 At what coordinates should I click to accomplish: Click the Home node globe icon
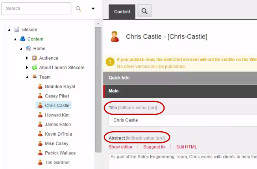tap(28, 48)
